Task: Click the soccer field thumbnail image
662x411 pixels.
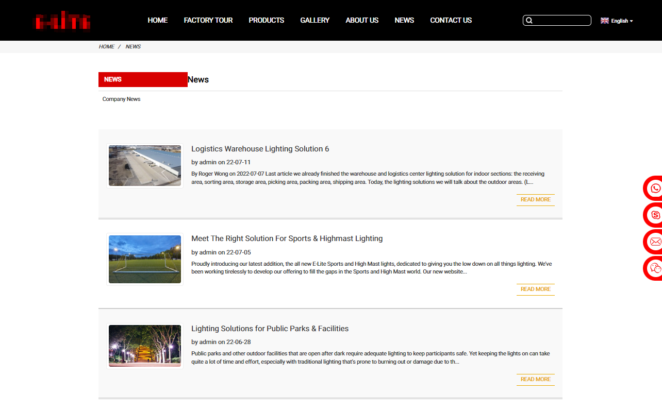Action: pyautogui.click(x=145, y=259)
